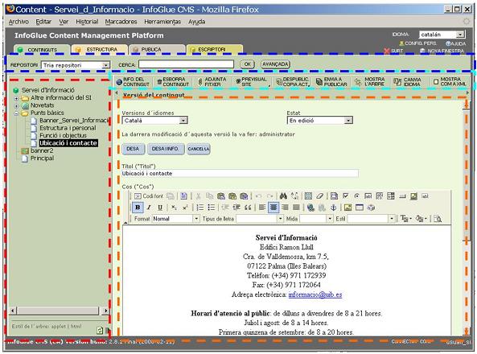This screenshot has height=354, width=477.
Task: Click the Desa button
Action: coord(133,149)
